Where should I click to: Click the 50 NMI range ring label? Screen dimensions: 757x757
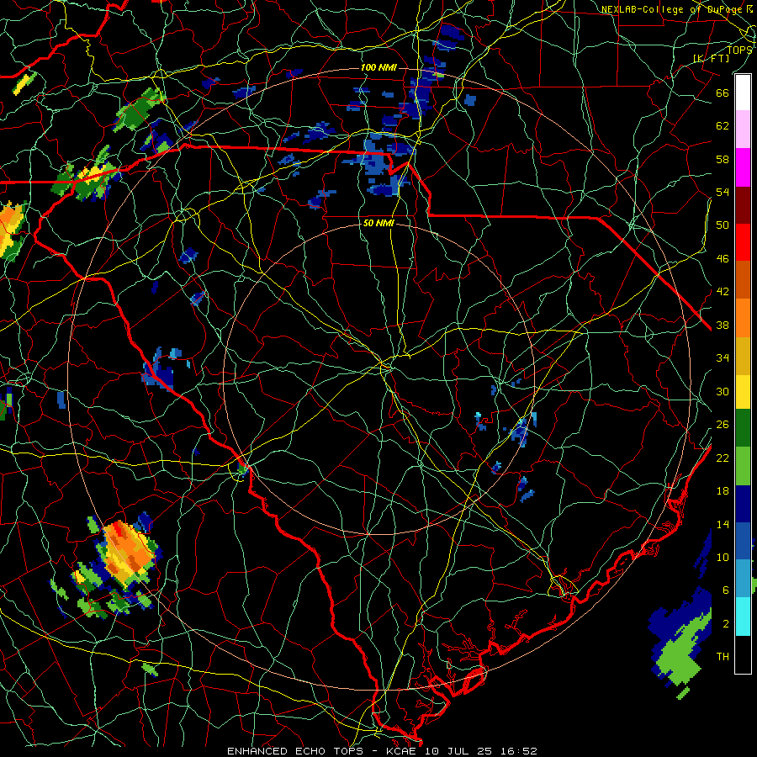click(378, 224)
